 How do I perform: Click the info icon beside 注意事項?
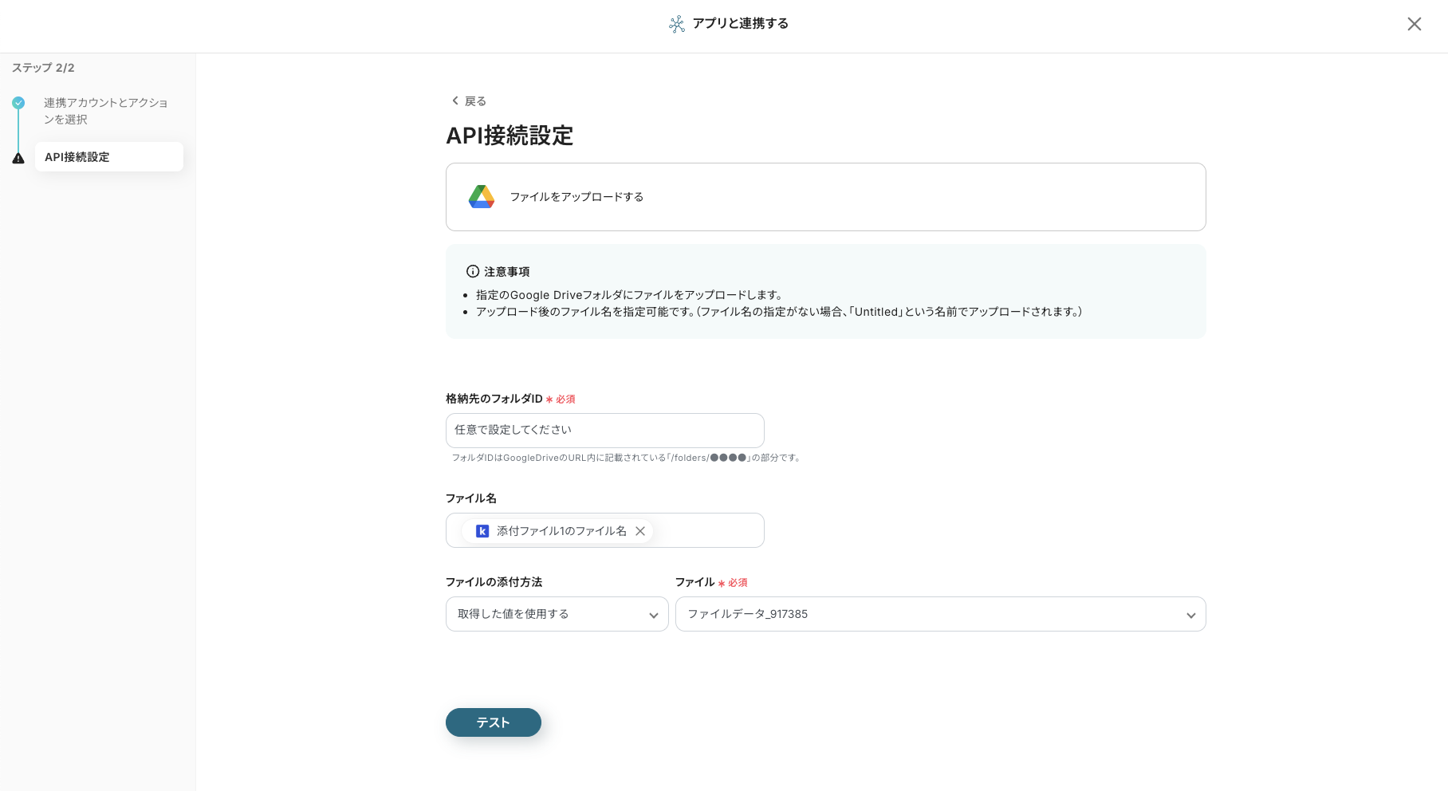(472, 271)
